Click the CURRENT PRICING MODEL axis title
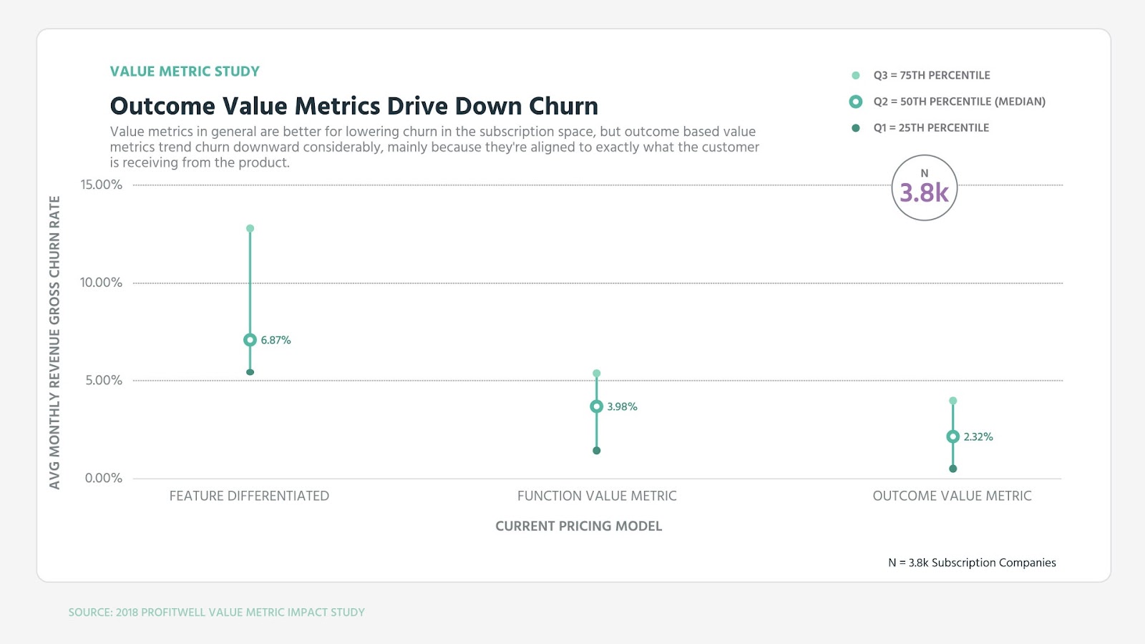 (x=578, y=526)
